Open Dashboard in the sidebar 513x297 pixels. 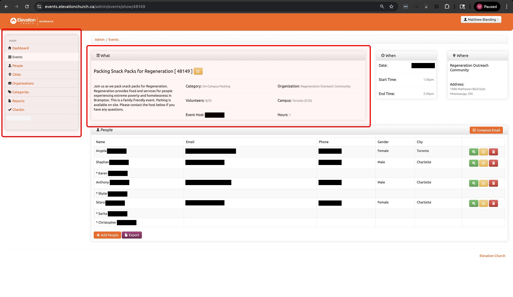click(20, 48)
